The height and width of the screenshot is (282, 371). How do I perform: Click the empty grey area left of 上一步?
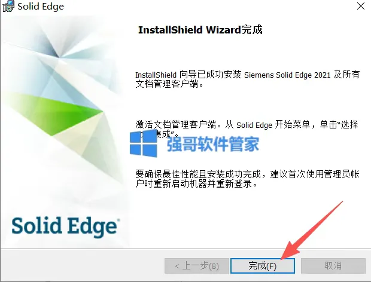tap(83, 266)
